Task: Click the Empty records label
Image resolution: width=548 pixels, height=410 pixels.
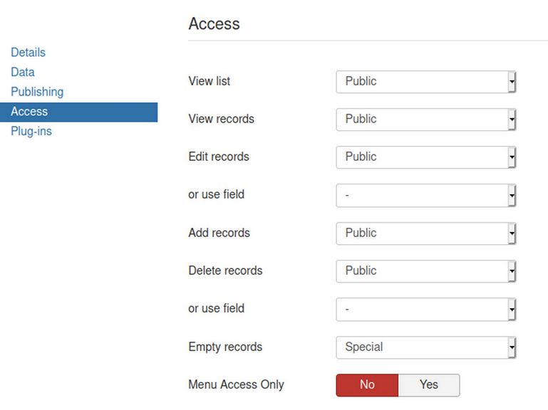Action: click(x=225, y=347)
